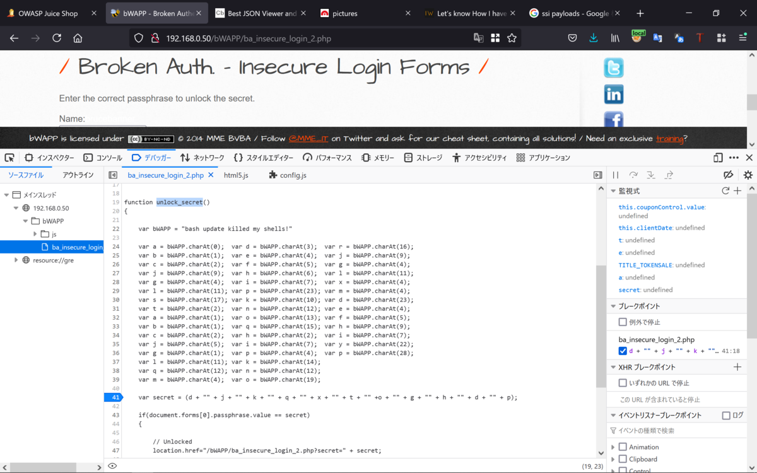Collapse the watch expressions section
This screenshot has width=757, height=473.
613,190
